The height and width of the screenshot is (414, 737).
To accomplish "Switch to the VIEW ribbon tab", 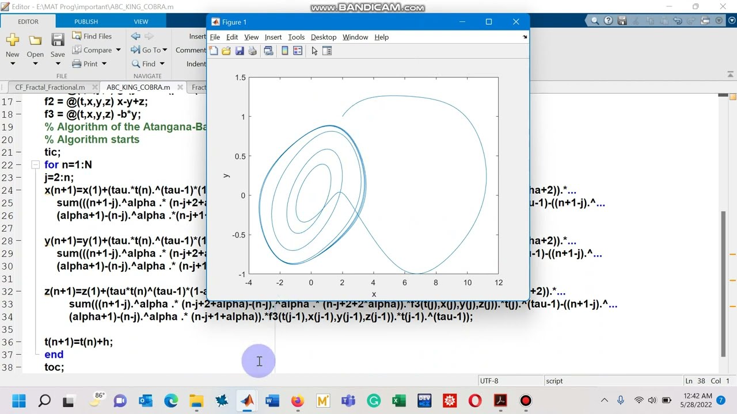I will 141,21.
